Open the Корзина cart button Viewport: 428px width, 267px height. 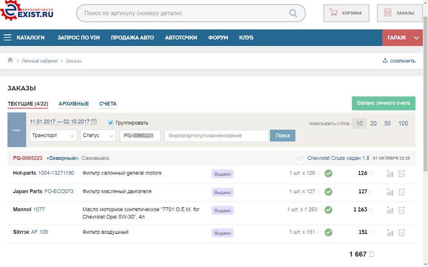click(346, 13)
